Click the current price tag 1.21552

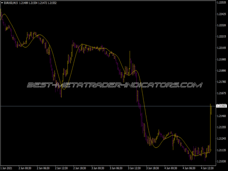pos(221,106)
